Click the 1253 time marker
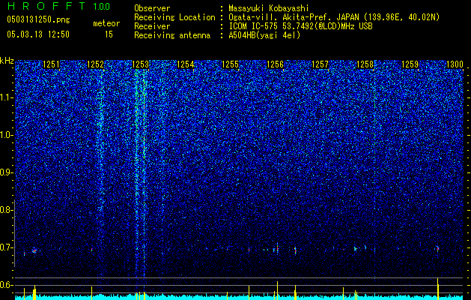Viewport: 471px width, 300px height. click(141, 64)
